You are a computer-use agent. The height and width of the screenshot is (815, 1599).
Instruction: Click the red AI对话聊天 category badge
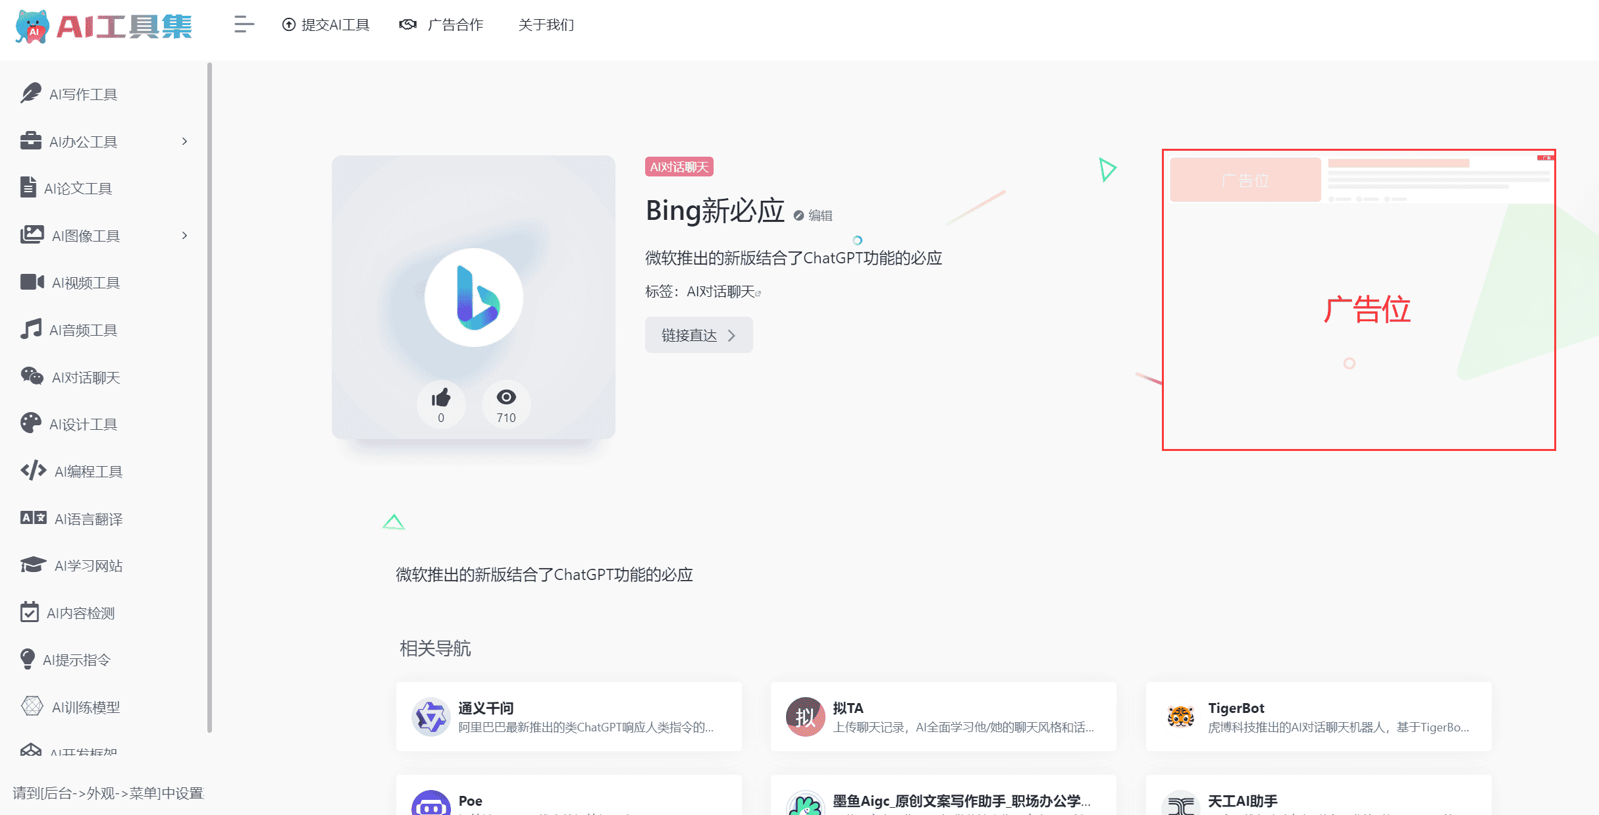click(679, 167)
